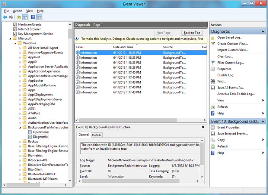Click the Save All Events As disk icon
This screenshot has height=195, width=268.
click(x=213, y=88)
